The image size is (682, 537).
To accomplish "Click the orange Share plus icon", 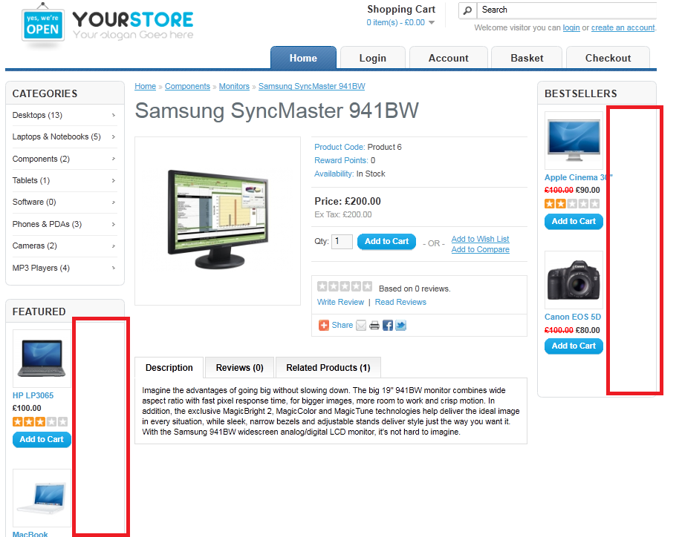I will coord(324,325).
